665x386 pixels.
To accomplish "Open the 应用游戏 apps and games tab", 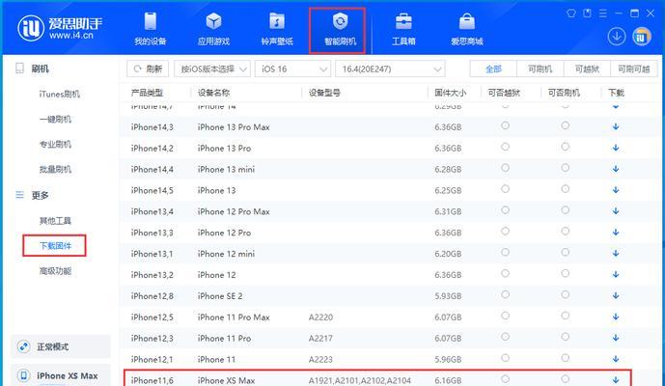I will [213, 29].
